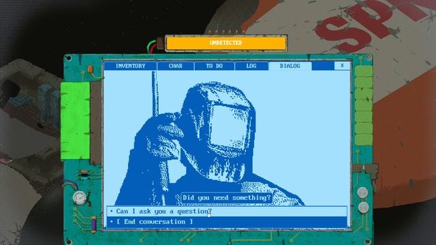
Task: Select the DIALOG tab
Action: pyautogui.click(x=290, y=66)
